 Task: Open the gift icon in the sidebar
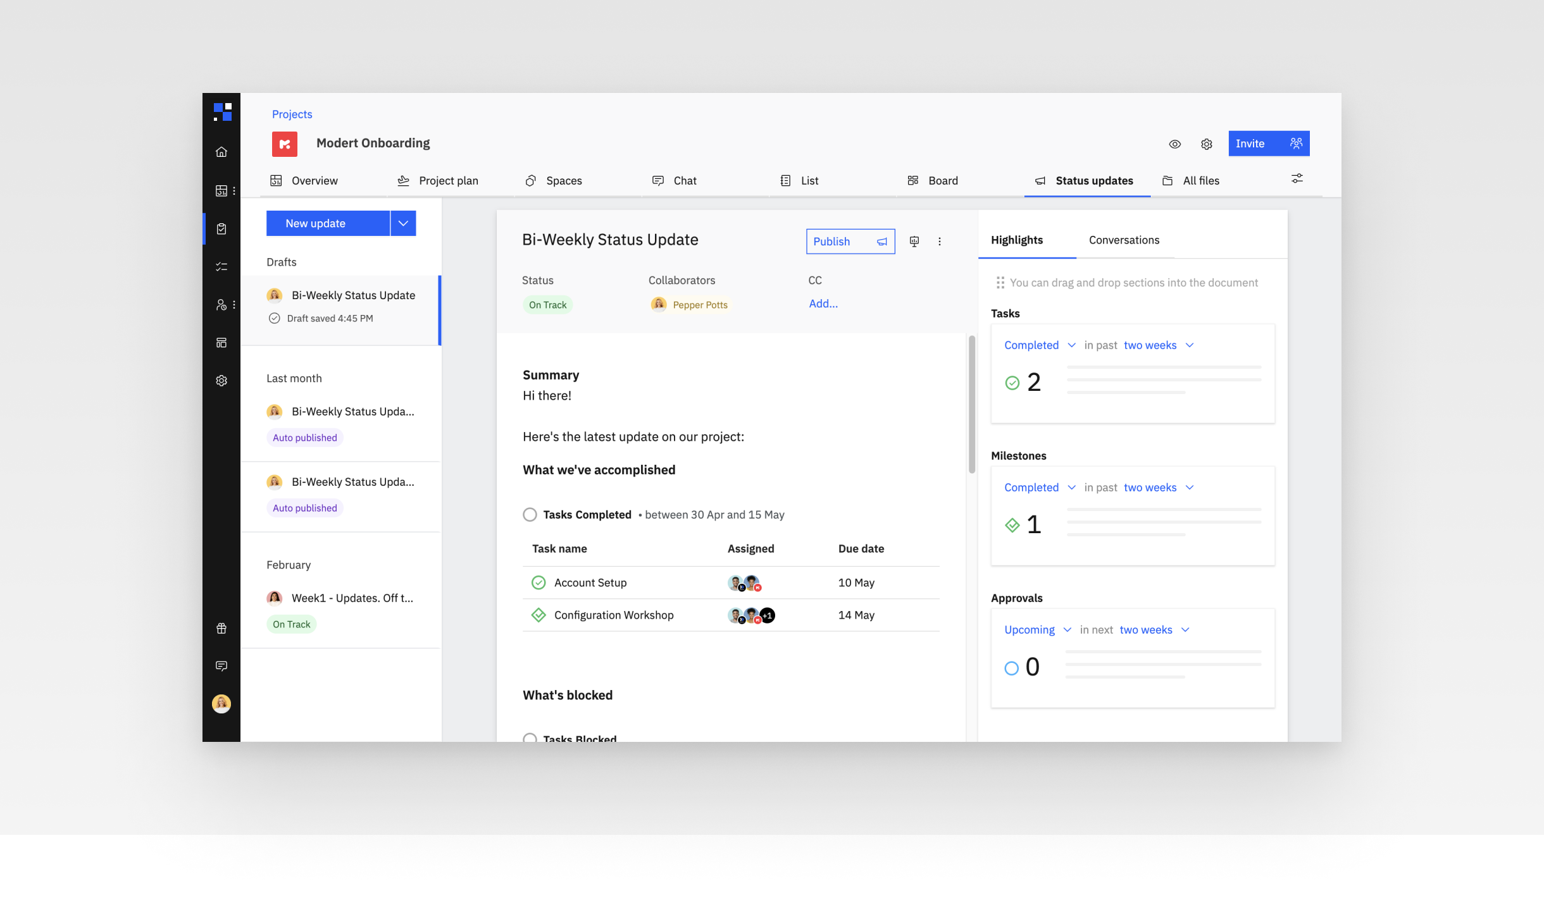coord(221,628)
